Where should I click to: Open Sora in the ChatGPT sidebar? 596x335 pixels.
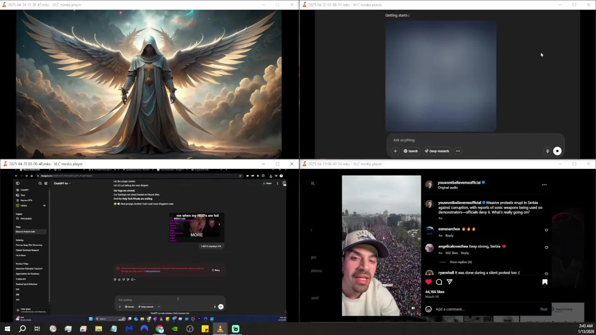22,195
